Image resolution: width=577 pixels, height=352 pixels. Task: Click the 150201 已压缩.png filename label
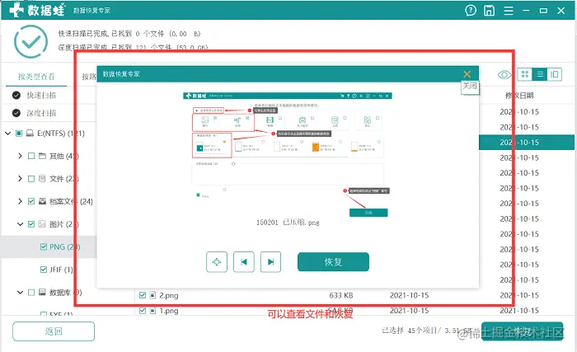coord(288,223)
